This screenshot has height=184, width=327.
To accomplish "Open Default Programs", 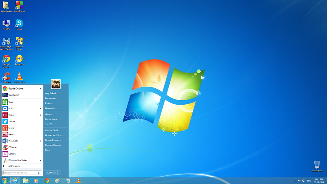I will point(53,140).
